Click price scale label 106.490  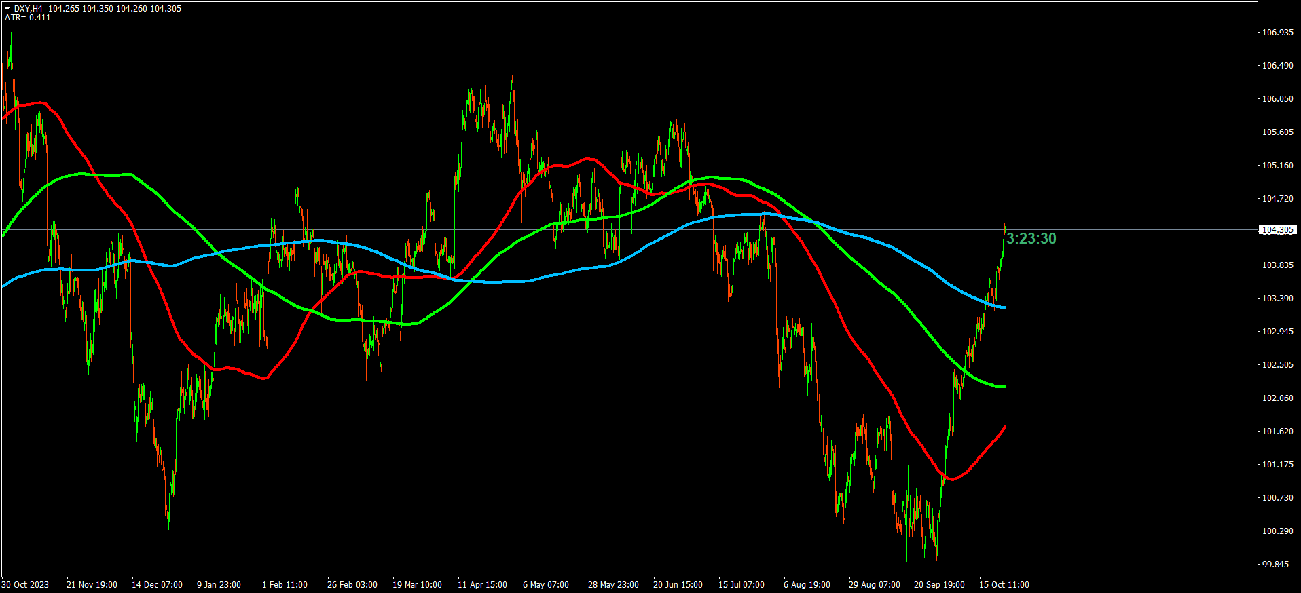[x=1277, y=66]
